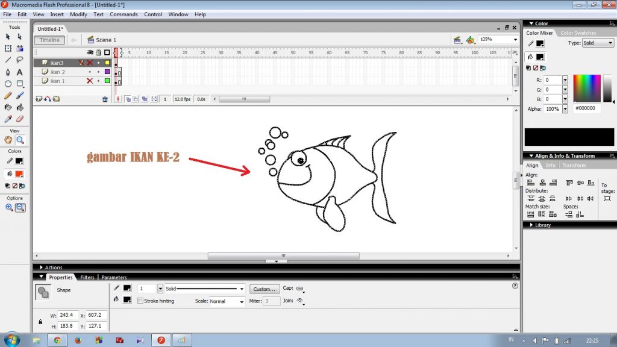The height and width of the screenshot is (347, 617).
Task: Click the Edit Scene icon
Action: [x=457, y=40]
